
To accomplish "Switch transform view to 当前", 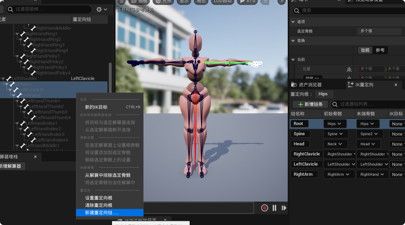I will tap(365, 50).
